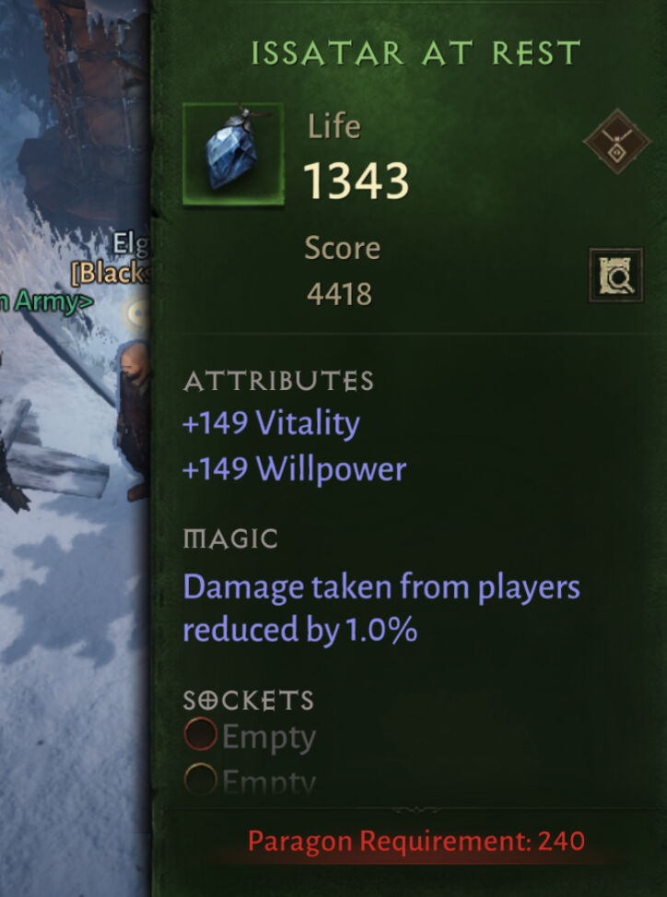
Task: Click the character standing in the snow
Action: 133,420
